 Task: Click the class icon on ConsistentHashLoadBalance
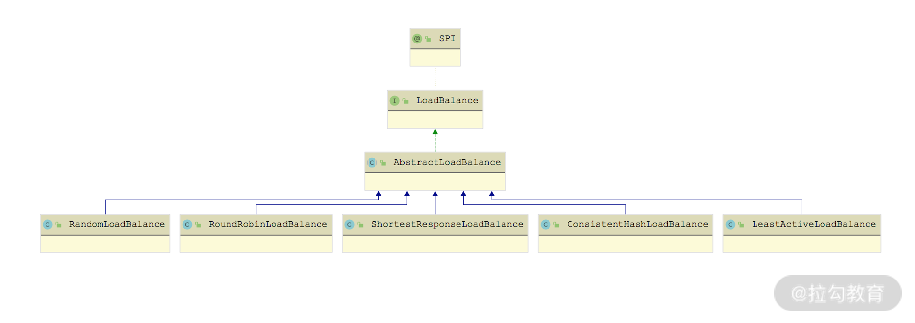point(546,225)
